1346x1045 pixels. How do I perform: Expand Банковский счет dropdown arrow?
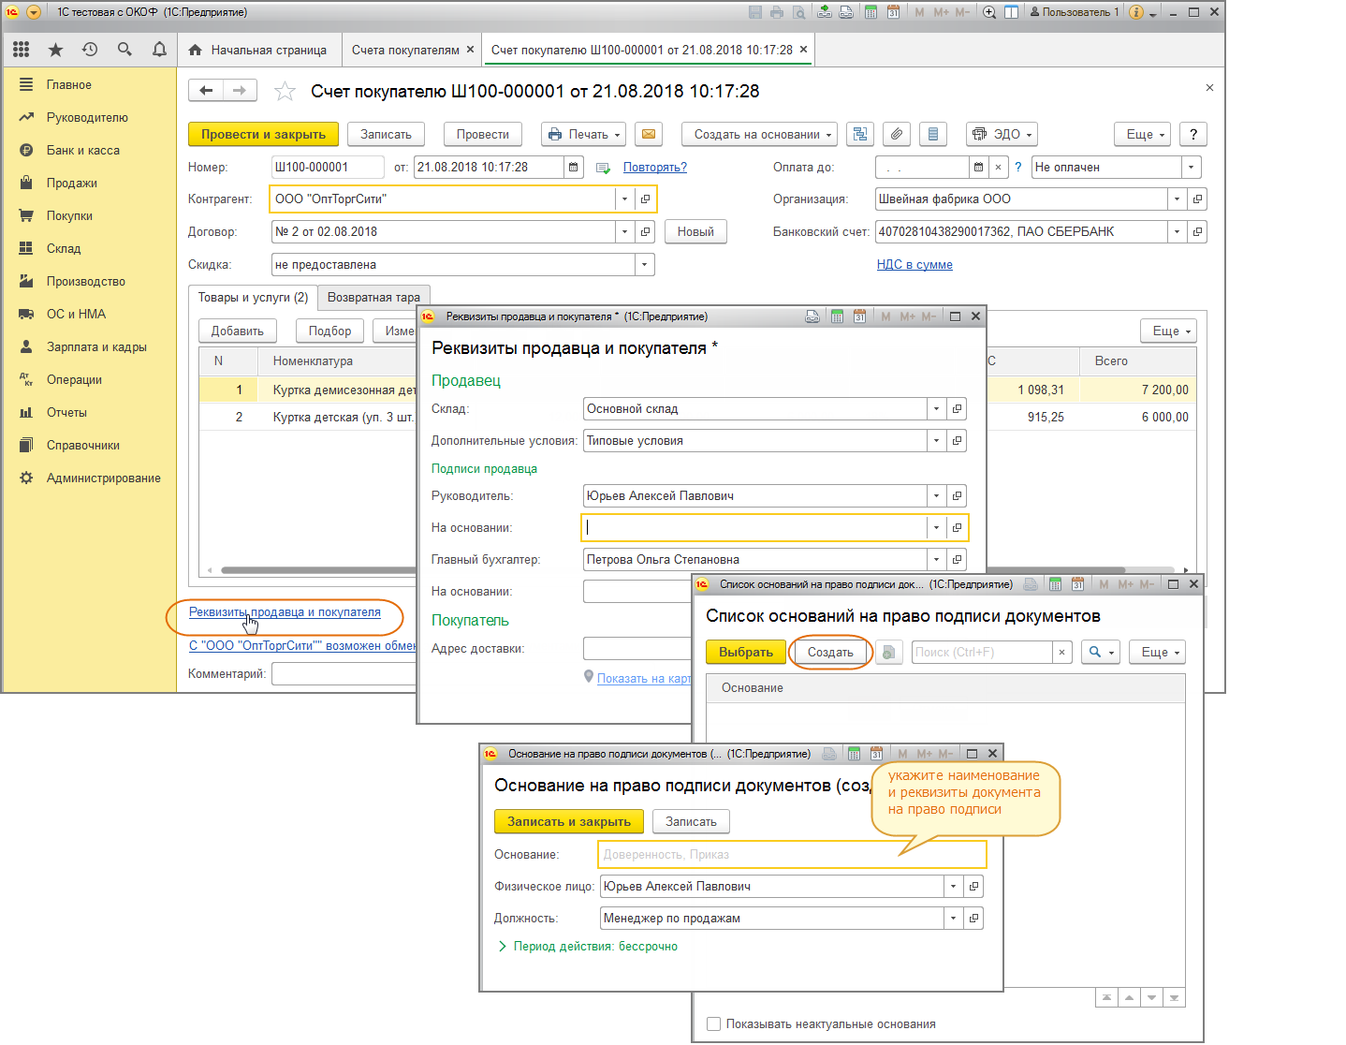click(x=1177, y=231)
